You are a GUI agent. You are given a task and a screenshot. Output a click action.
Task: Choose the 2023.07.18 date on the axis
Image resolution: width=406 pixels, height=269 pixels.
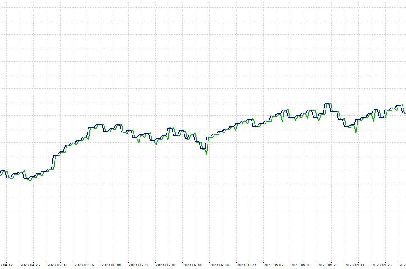[x=219, y=265]
